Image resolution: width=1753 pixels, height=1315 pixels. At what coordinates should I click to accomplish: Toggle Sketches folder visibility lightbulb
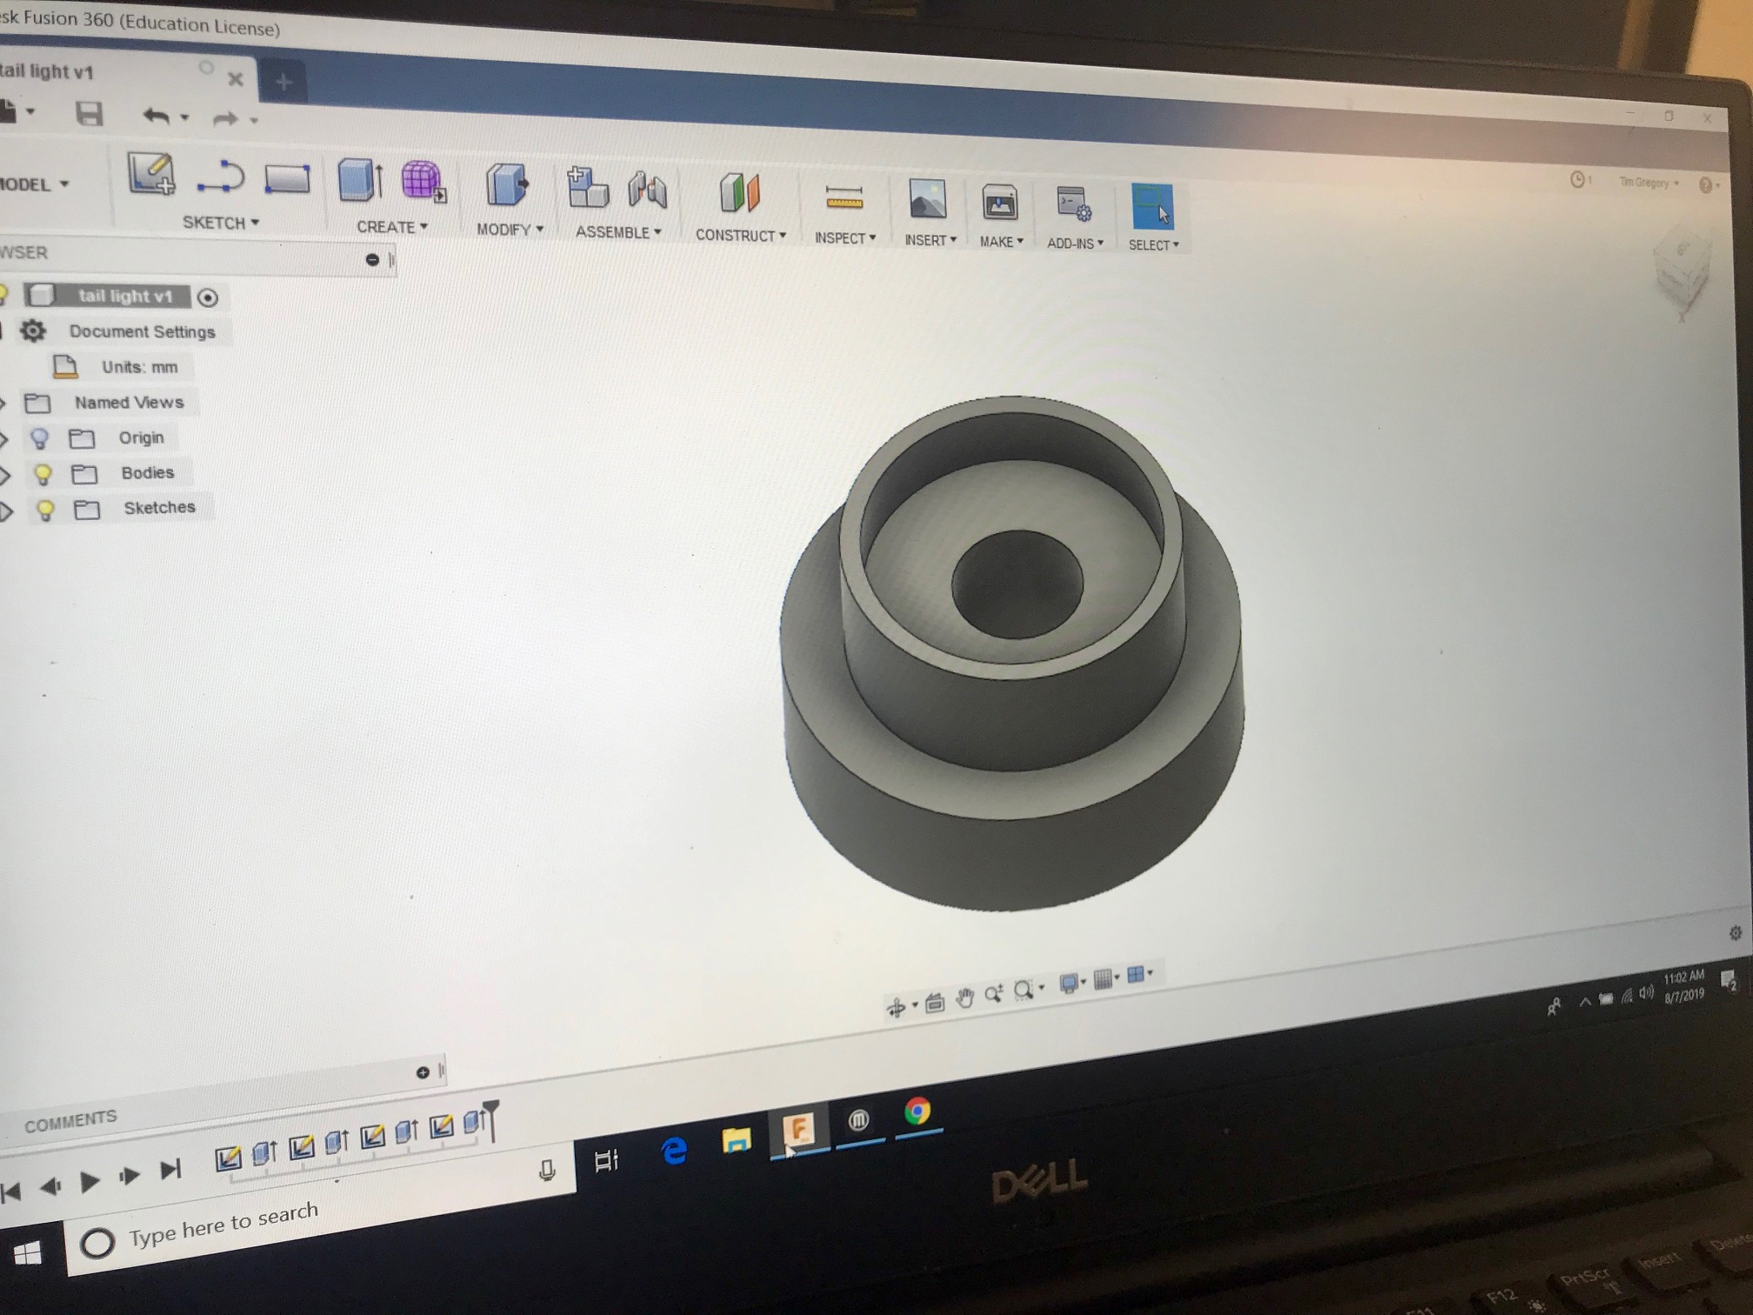click(45, 510)
